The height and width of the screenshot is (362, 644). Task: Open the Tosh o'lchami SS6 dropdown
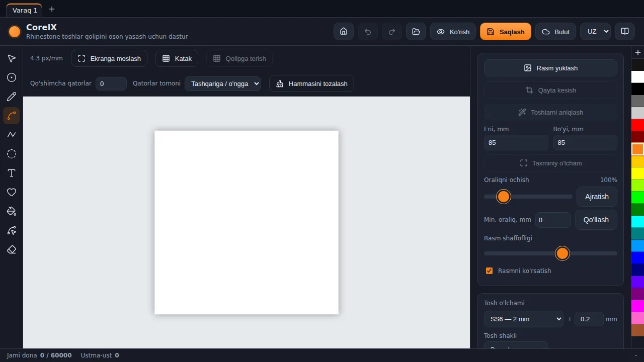tap(523, 319)
